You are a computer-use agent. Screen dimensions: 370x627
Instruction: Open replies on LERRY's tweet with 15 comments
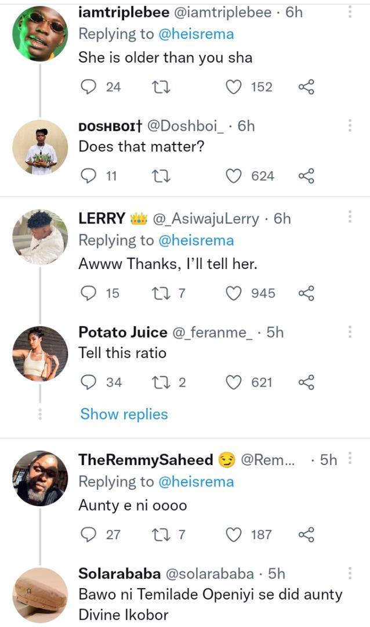click(88, 293)
